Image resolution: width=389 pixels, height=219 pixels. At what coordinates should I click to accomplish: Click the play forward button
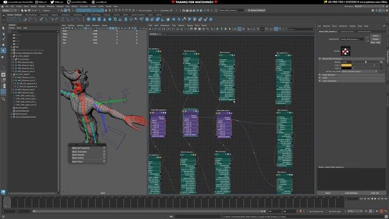(x=375, y=199)
